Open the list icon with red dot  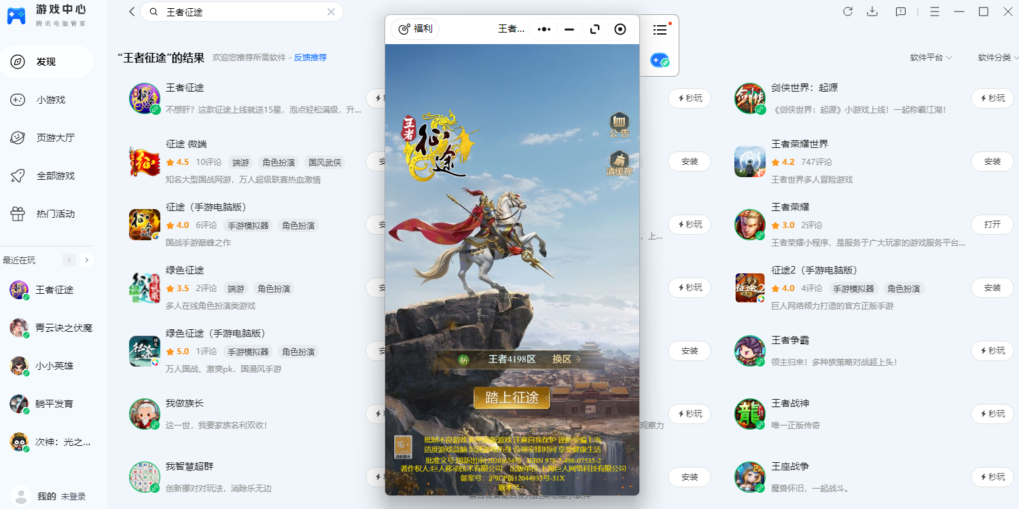coord(660,29)
